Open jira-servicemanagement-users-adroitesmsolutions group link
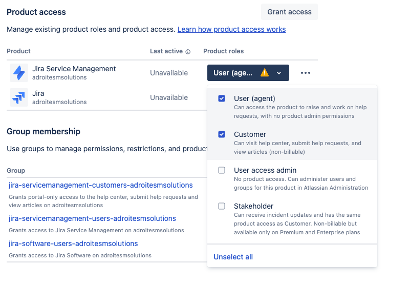The width and height of the screenshot is (410, 284). (92, 218)
